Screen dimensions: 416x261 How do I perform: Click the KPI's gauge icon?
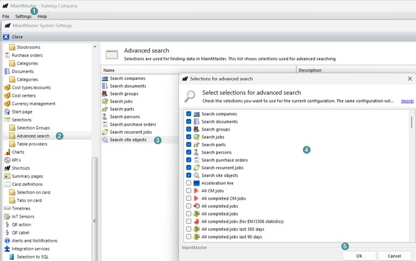point(7,160)
